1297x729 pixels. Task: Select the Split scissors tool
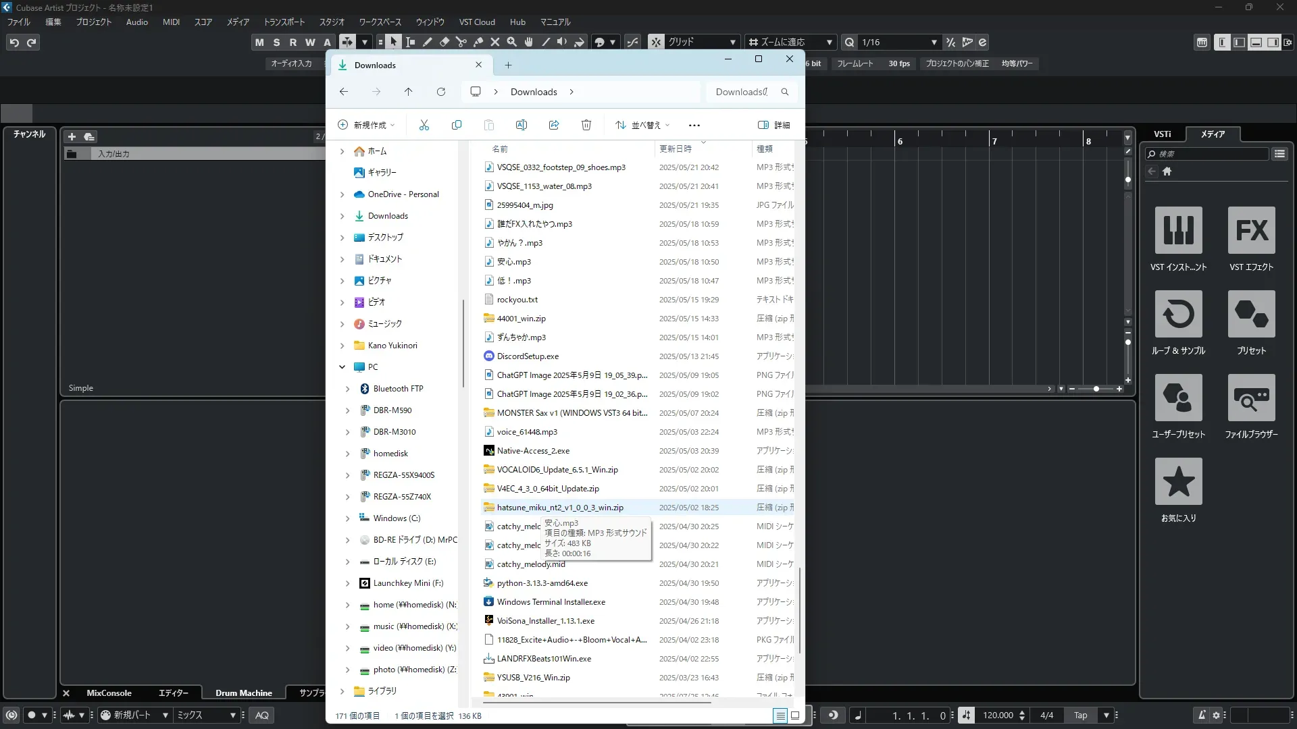point(461,42)
